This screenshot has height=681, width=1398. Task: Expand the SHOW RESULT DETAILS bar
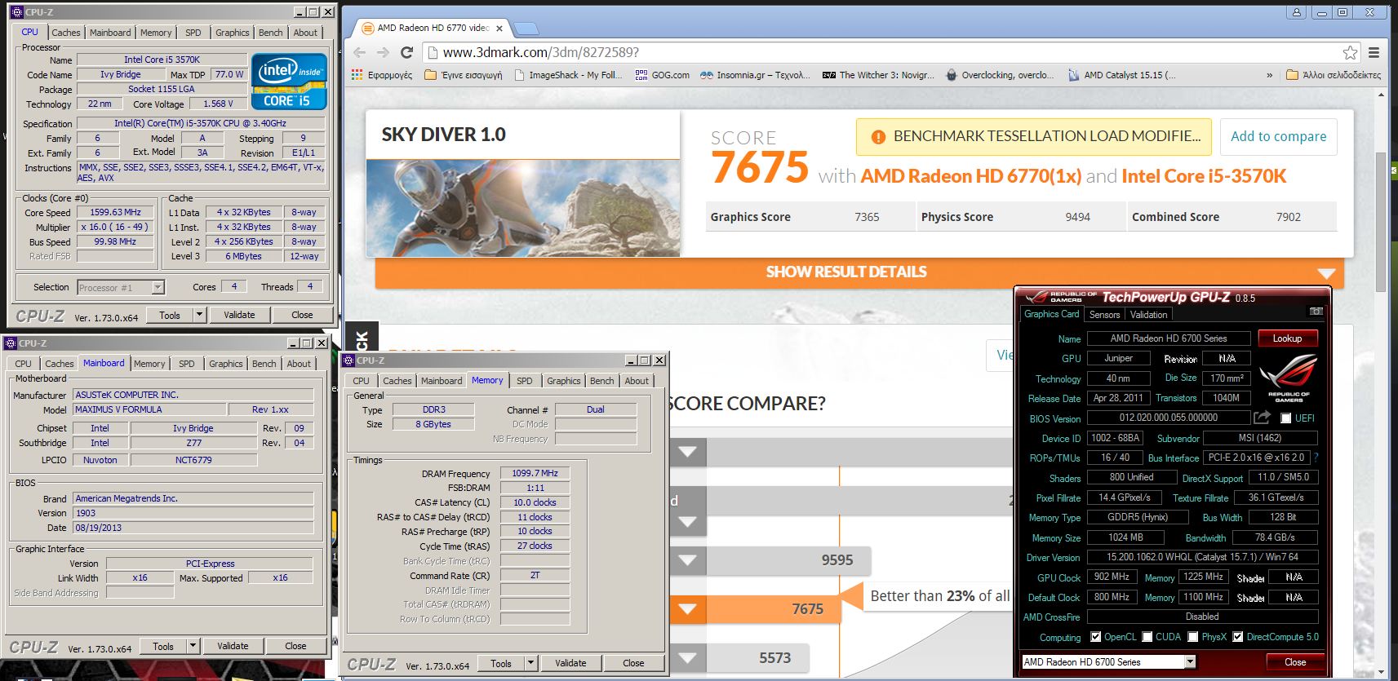pos(859,272)
